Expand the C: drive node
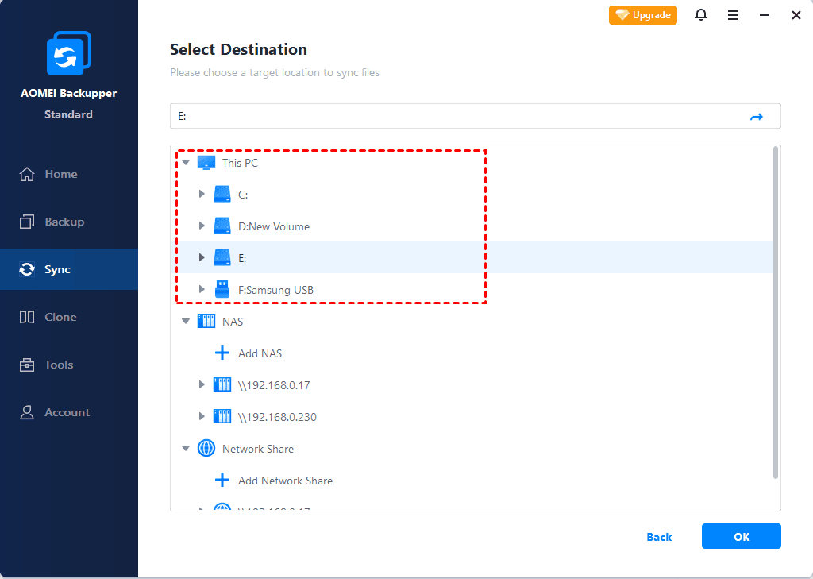Screen dimensions: 813x579 click(202, 195)
